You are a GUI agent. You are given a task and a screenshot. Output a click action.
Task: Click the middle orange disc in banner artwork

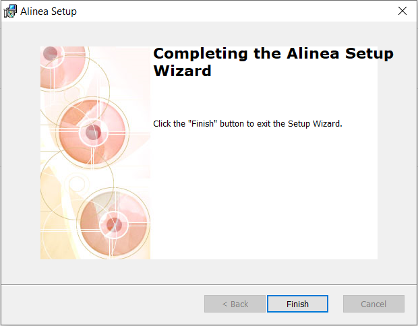(x=92, y=132)
